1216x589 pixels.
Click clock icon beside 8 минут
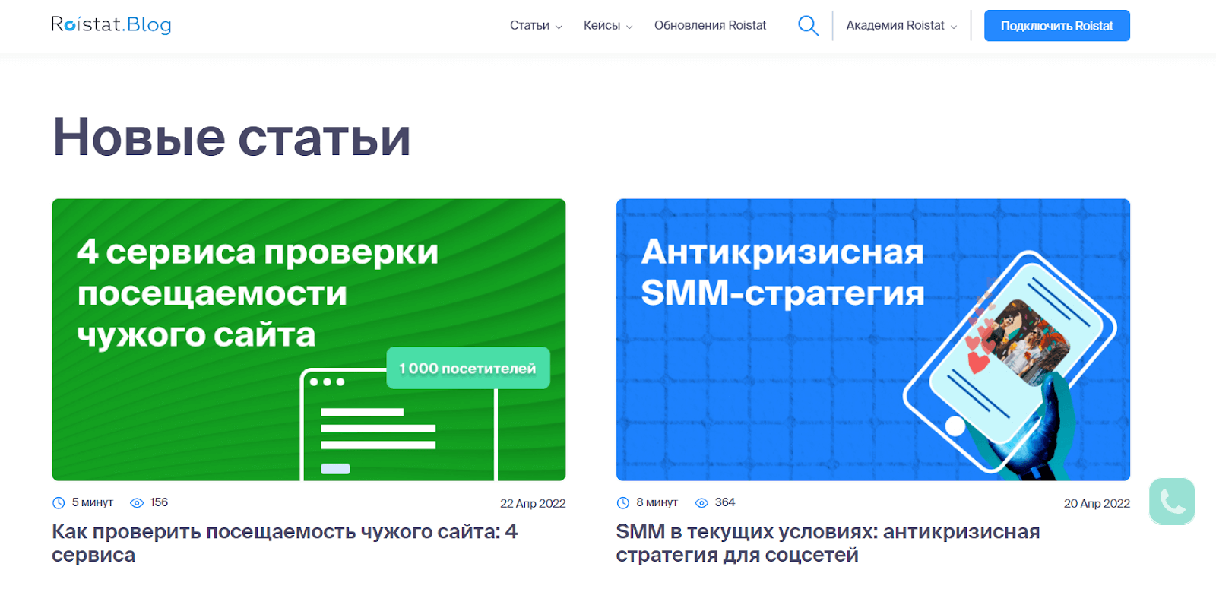[623, 503]
